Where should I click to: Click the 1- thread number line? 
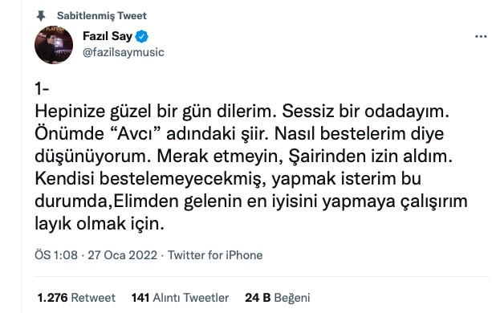pyautogui.click(x=42, y=89)
